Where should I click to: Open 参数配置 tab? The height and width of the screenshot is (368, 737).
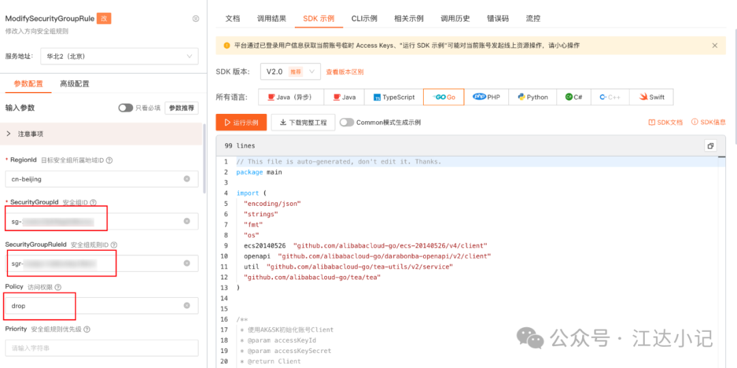[x=28, y=84]
